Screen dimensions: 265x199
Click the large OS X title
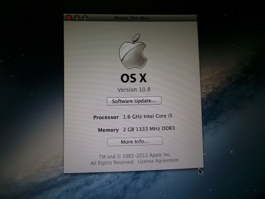pos(133,78)
